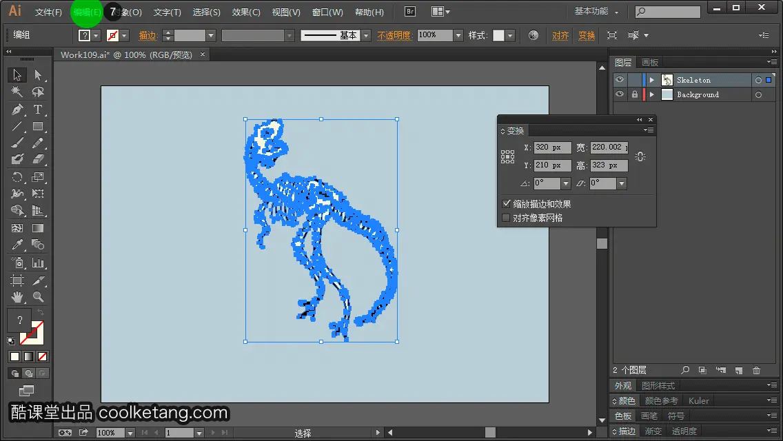Select the Blob Brush tool
Viewport: 783px width, 441px height.
click(17, 160)
